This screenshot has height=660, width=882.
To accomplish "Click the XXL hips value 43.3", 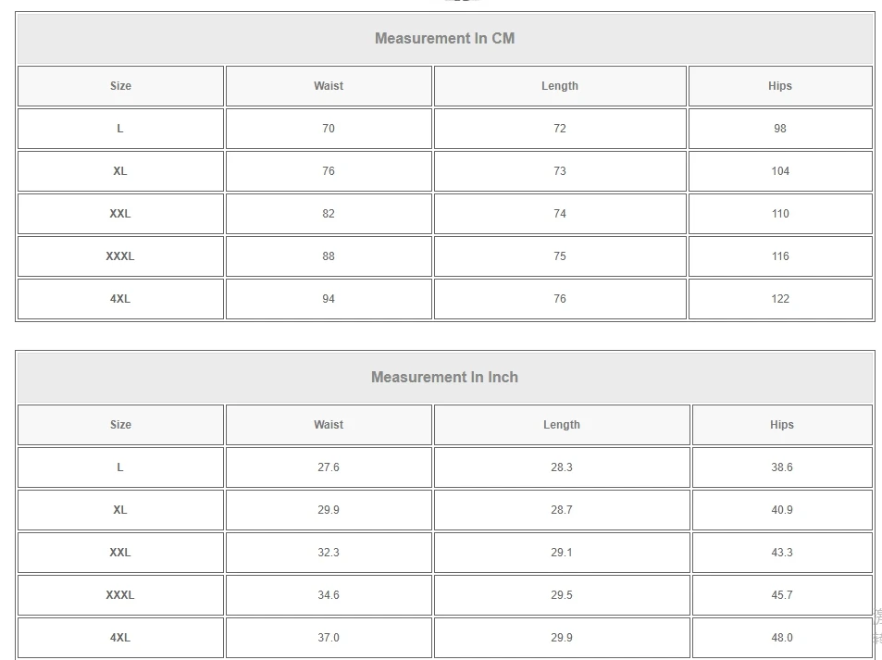I will click(x=782, y=553).
